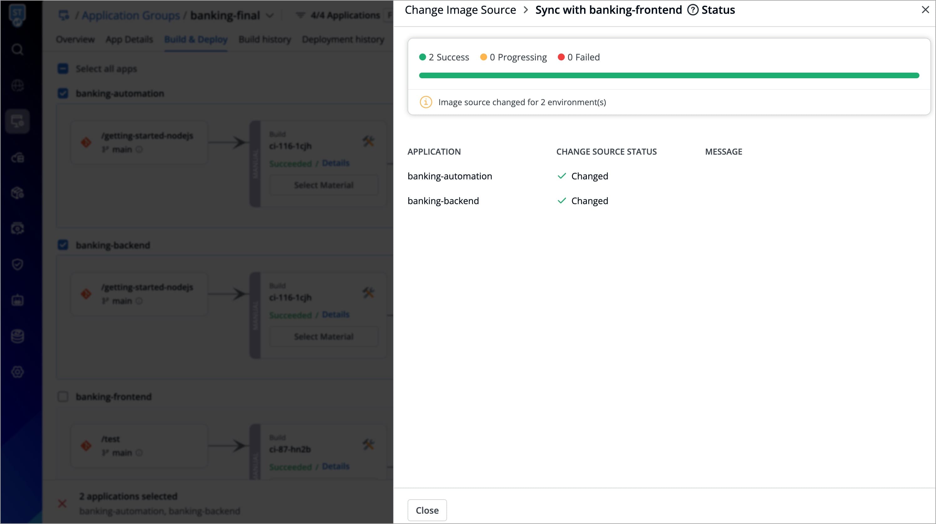Open the help icon beside Sync title
Image resolution: width=936 pixels, height=524 pixels.
click(692, 10)
